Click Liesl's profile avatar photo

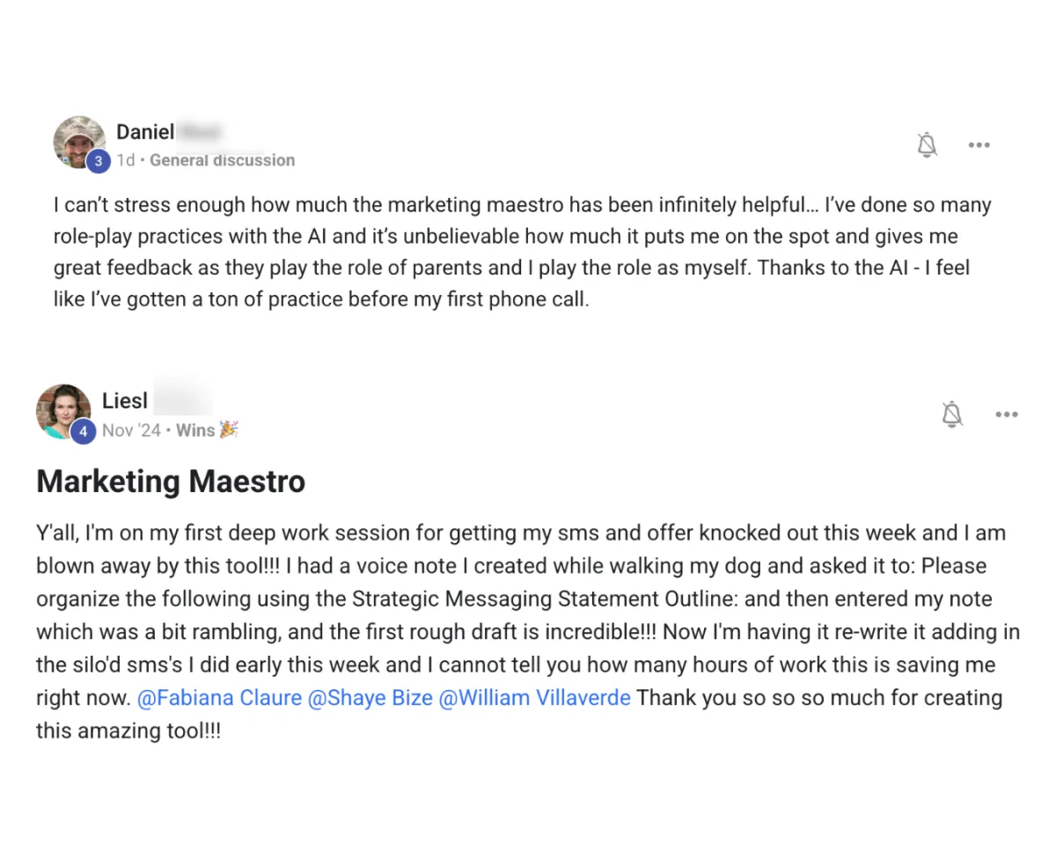62,408
